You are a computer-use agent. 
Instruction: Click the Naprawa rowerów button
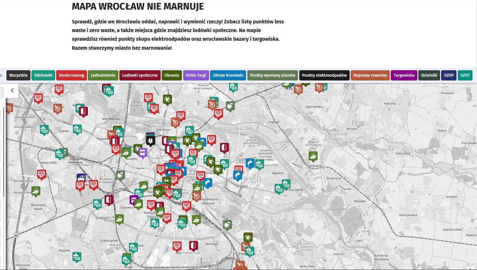pos(370,75)
